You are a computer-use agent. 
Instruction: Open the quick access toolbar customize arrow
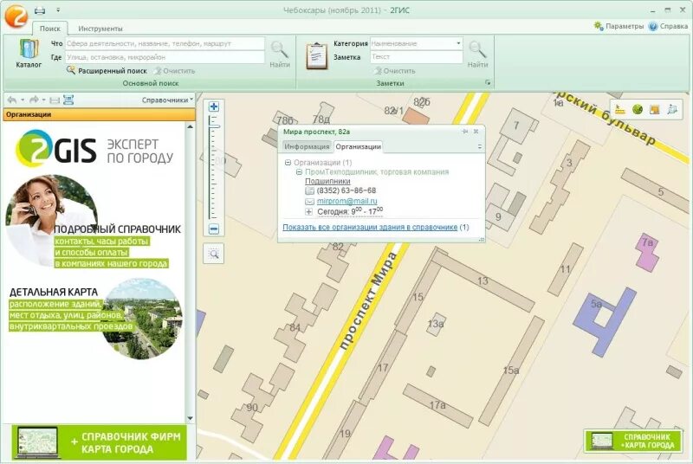point(58,10)
